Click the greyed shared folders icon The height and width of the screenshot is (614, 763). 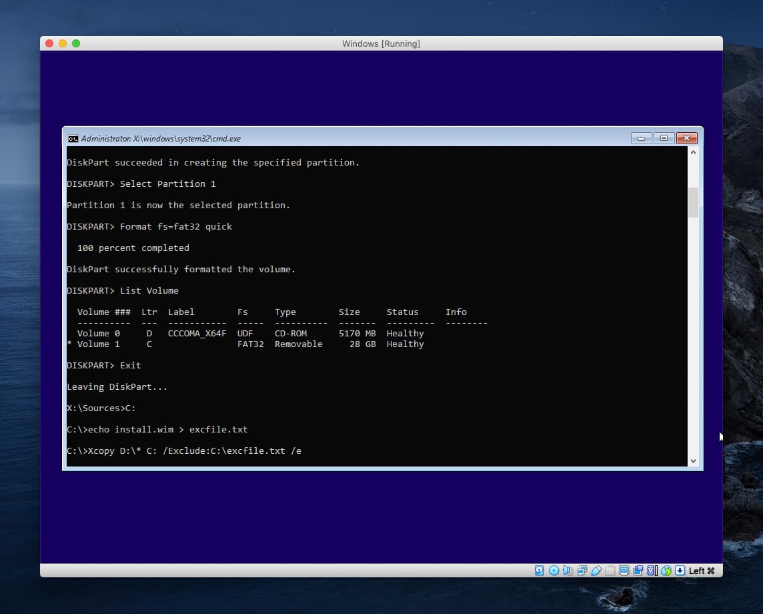[x=610, y=571]
